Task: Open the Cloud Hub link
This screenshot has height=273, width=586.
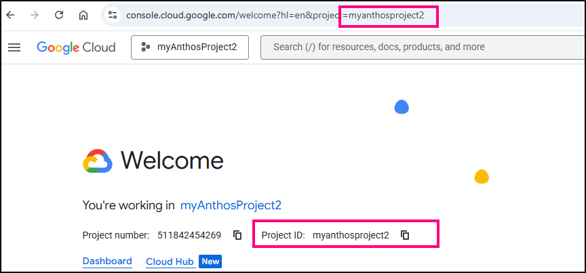Action: 170,261
